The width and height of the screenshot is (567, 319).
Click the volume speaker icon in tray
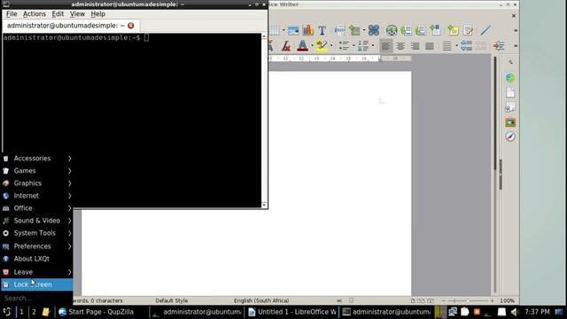tap(515, 312)
